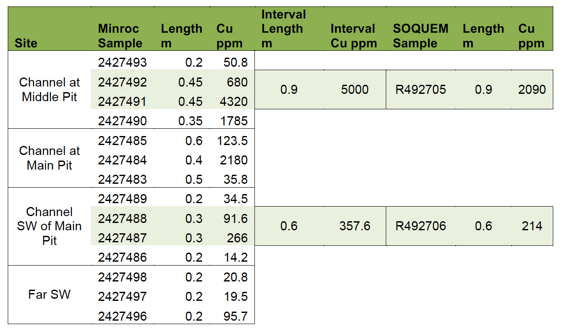The image size is (564, 334).
Task: Select sample number 2427486
Action: 122,257
